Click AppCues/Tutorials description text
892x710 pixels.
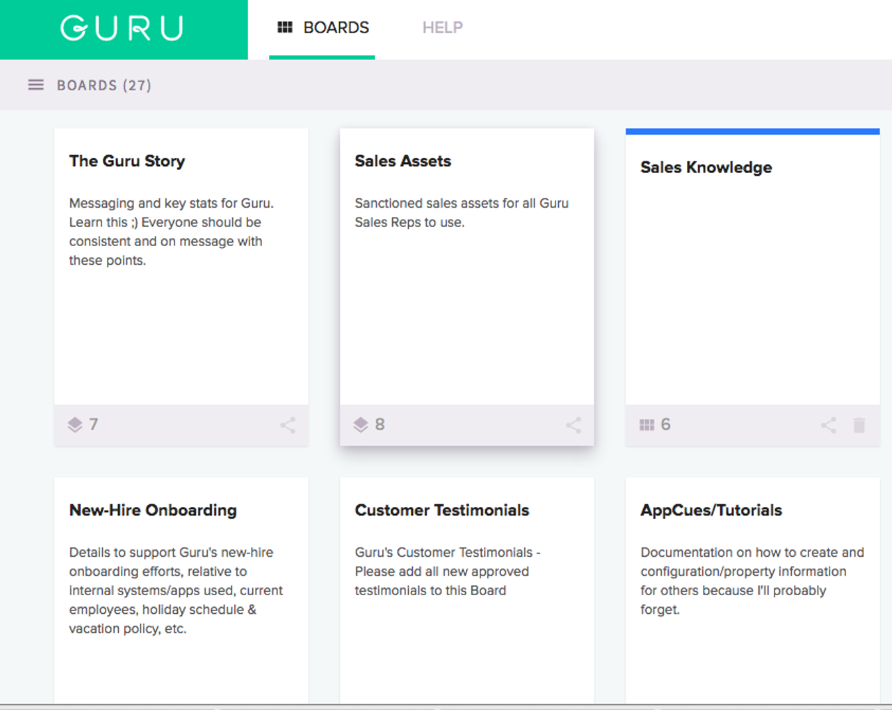[x=752, y=581]
